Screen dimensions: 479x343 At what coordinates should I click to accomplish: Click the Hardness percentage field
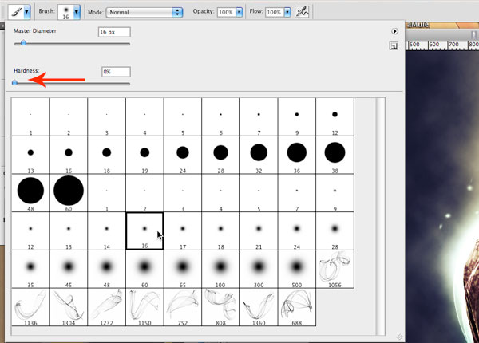(116, 72)
